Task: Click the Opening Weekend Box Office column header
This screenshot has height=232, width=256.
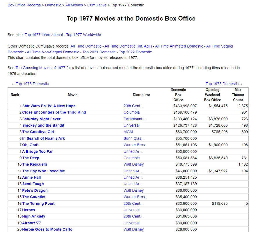Action: 212,95
